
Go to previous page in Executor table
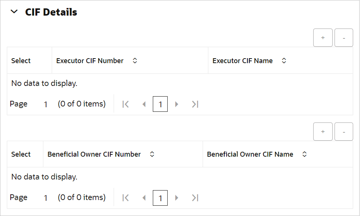144,104
